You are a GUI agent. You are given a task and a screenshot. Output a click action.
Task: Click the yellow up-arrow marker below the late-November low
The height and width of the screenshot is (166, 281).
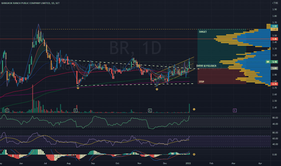pyautogui.click(x=157, y=89)
